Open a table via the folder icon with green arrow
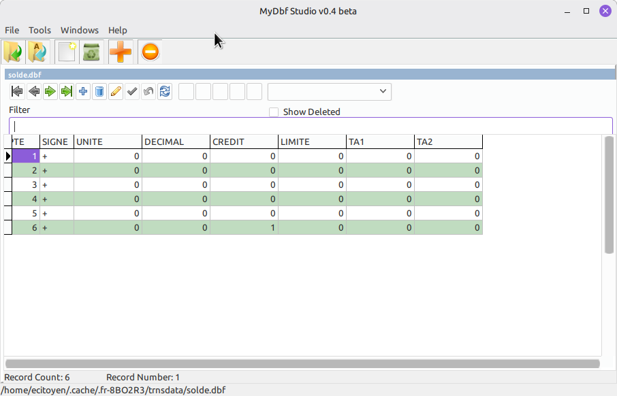Screen dimensions: 617x396 [14, 52]
